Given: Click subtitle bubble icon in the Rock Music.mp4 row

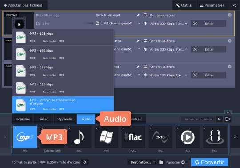Looking at the screenshot, I should pos(145,15).
